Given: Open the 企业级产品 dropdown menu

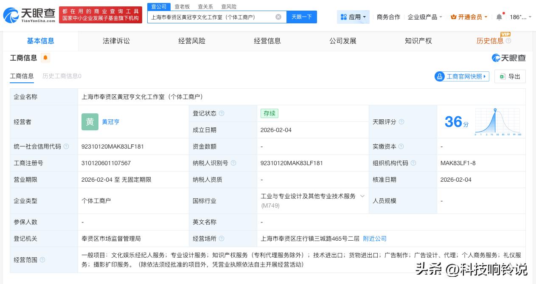Looking at the screenshot, I should tap(423, 17).
